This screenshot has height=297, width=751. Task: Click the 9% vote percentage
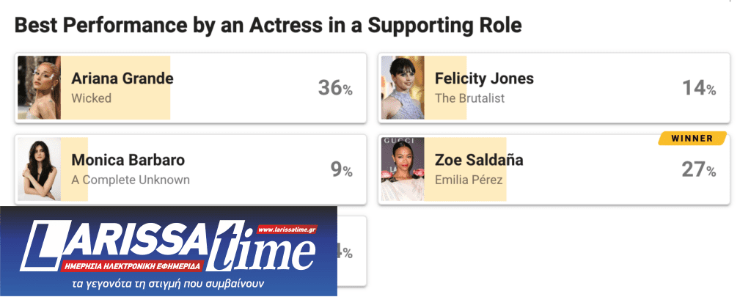click(341, 170)
